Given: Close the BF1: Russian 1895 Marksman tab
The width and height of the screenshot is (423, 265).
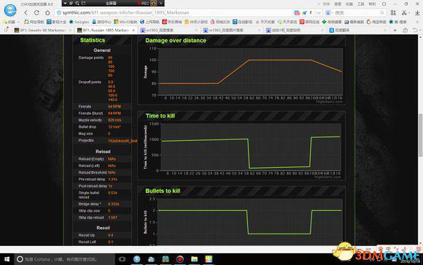Looking at the screenshot, I should 133,30.
